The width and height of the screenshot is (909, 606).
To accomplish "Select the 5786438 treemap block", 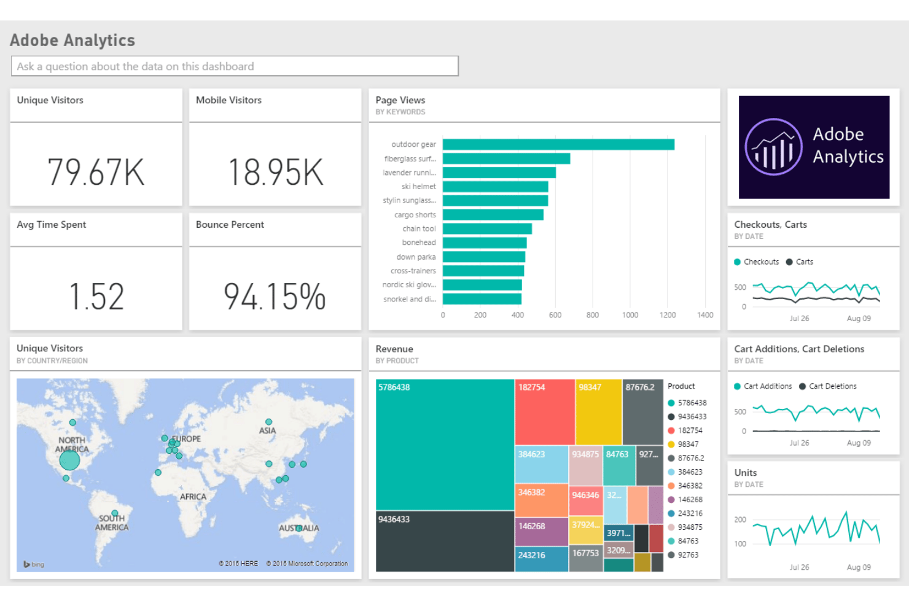I will 445,445.
